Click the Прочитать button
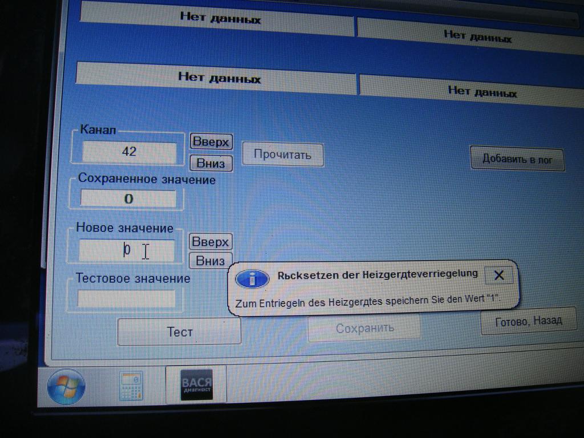Viewport: 584px width, 438px height. pos(283,154)
